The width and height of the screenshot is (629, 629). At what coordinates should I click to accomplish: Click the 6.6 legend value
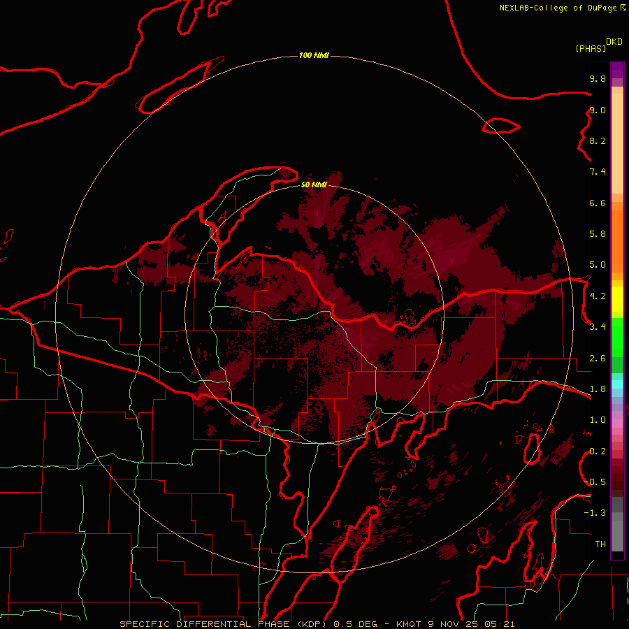[x=598, y=203]
